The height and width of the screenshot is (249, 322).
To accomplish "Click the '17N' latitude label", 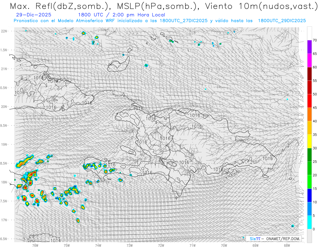I will coord(4,220).
